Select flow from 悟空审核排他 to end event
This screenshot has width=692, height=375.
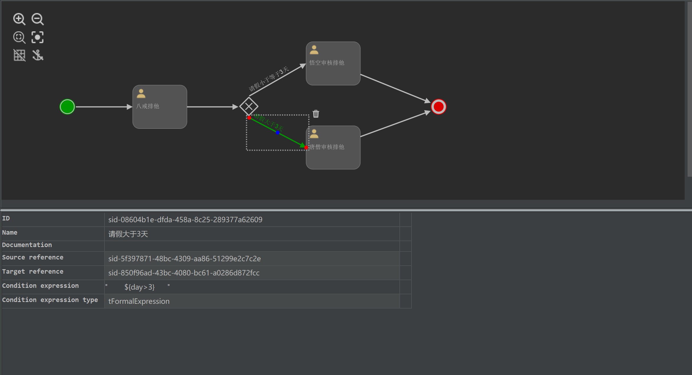click(x=396, y=88)
